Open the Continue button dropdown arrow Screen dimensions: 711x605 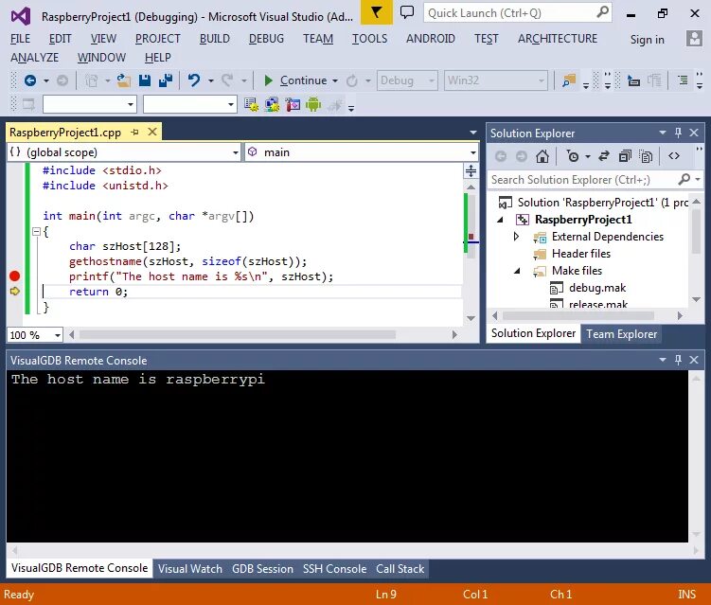pyautogui.click(x=335, y=80)
